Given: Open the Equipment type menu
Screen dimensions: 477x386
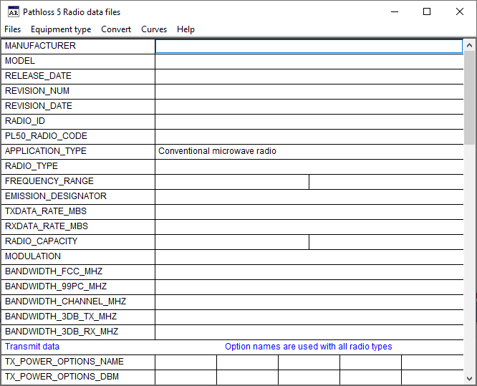Looking at the screenshot, I should pyautogui.click(x=61, y=29).
